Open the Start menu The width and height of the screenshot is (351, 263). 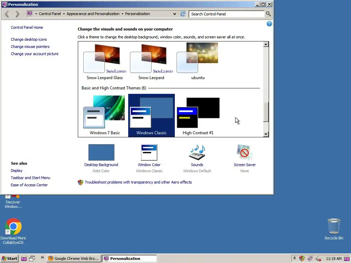click(9, 259)
